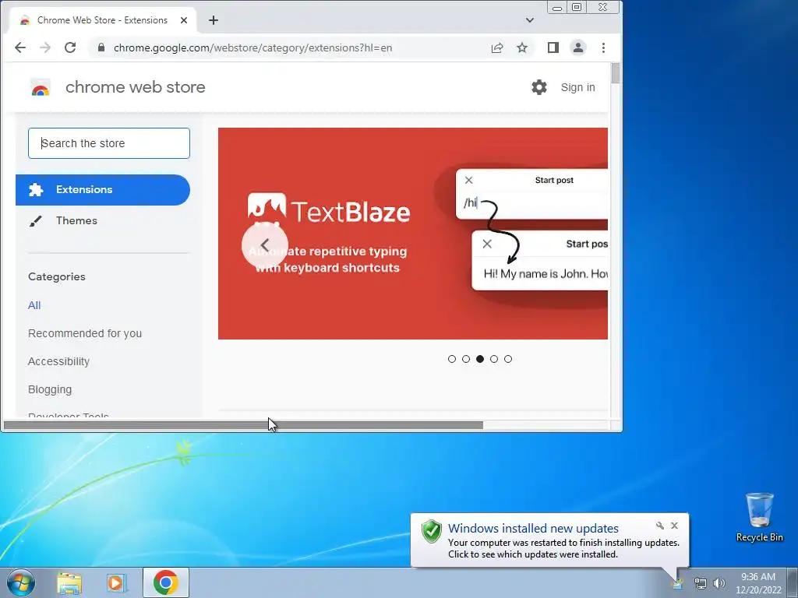Screen dimensions: 798x598
Task: Open the Accessibility category
Action: (x=58, y=361)
